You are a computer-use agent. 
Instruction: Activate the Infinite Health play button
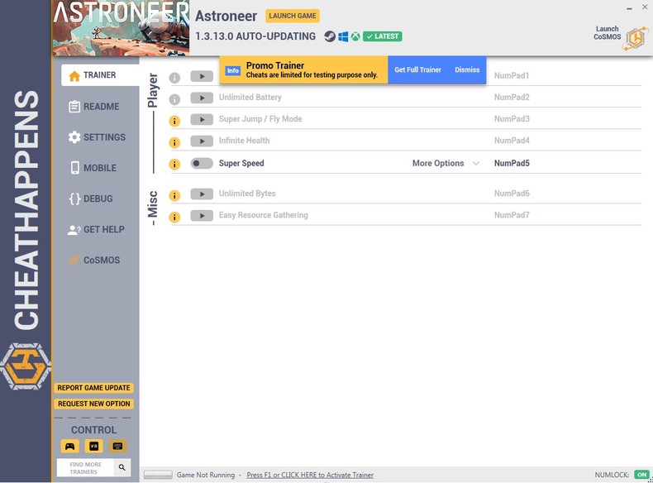coord(202,141)
